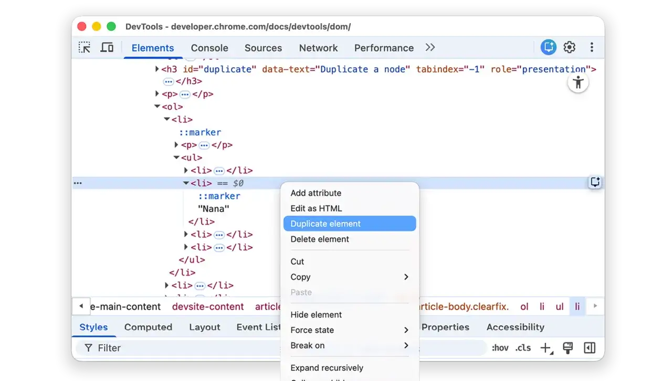The width and height of the screenshot is (672, 381).
Task: Collapse the ul node
Action: (176, 157)
